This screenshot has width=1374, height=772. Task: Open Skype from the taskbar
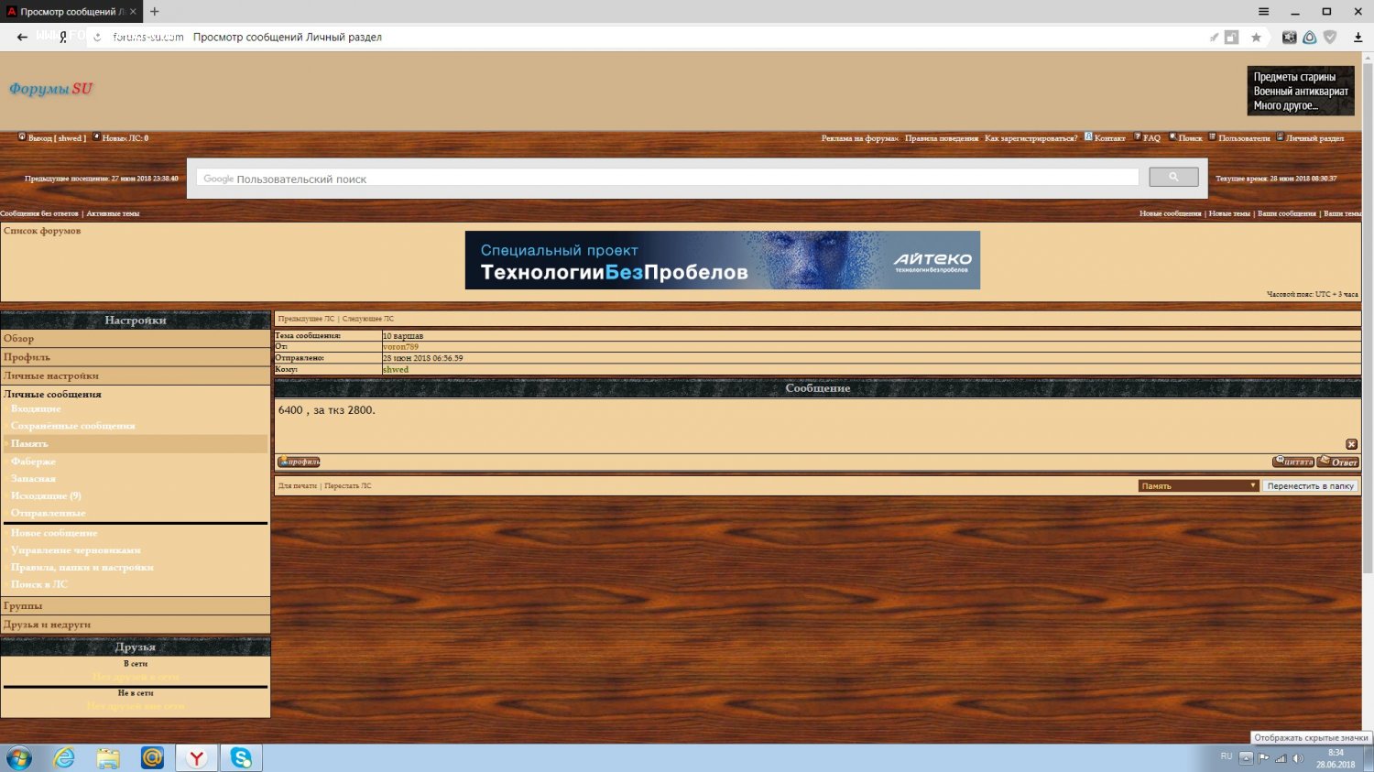click(x=241, y=757)
